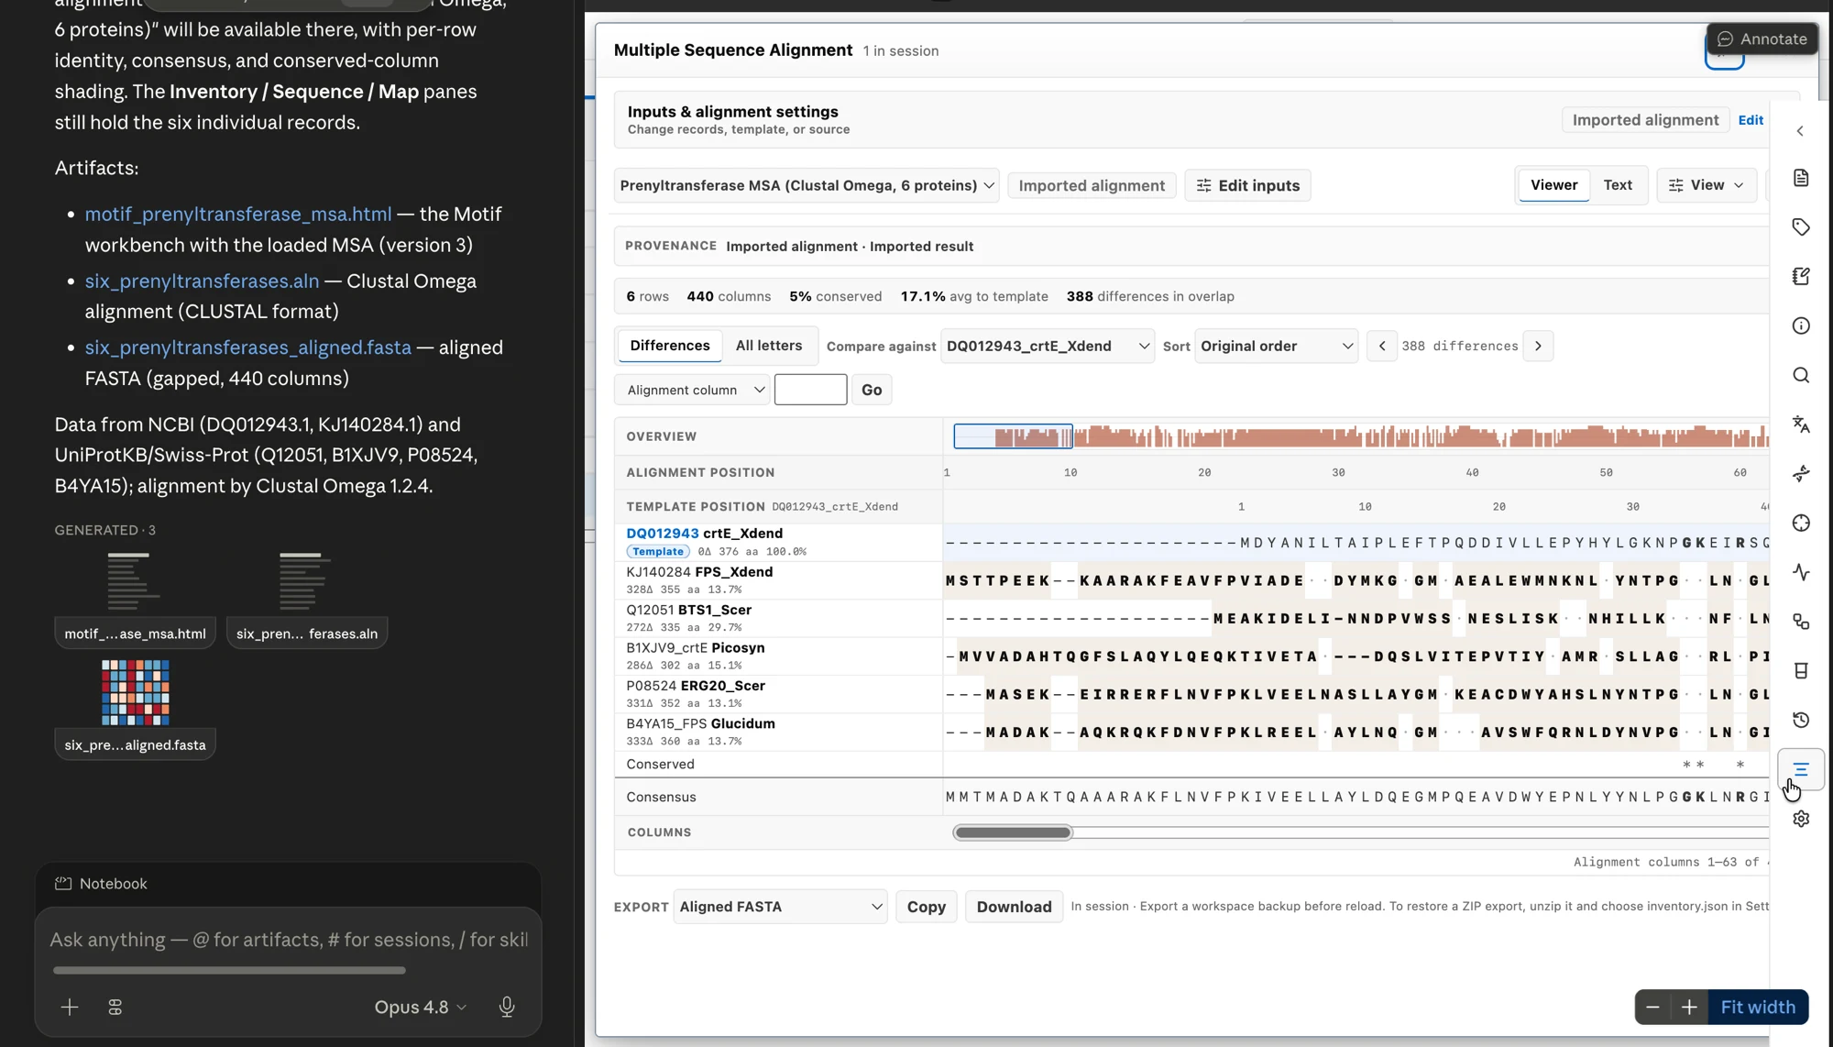Screen dimensions: 1833x1047
Task: Switch to Differences display mode
Action: 670,346
